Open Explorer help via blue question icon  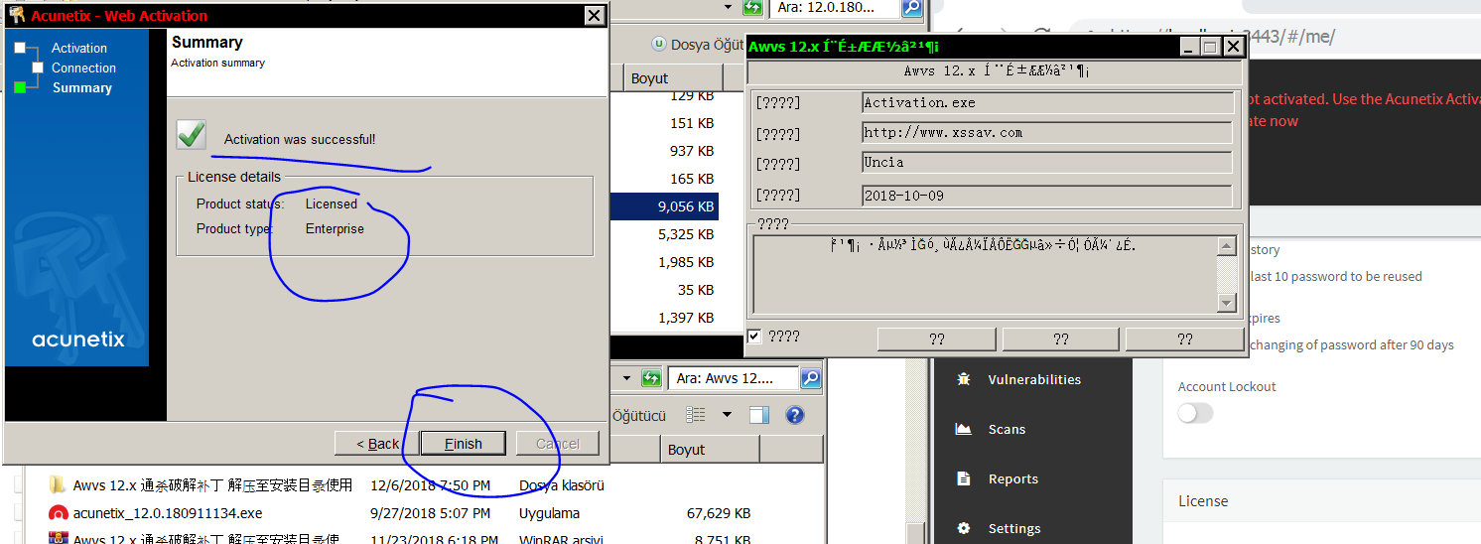pyautogui.click(x=793, y=415)
